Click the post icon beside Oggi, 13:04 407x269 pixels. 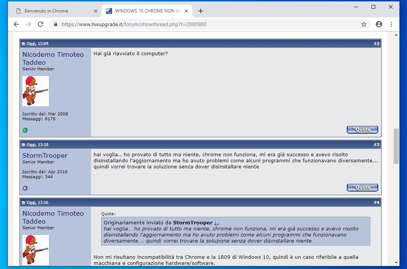23,44
